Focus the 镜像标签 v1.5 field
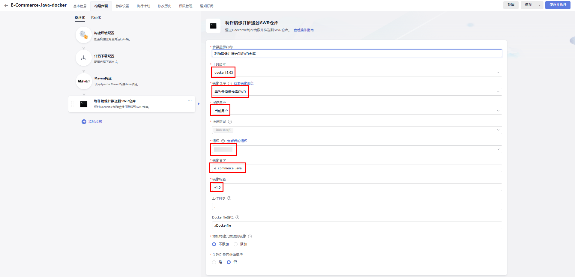 pyautogui.click(x=357, y=187)
